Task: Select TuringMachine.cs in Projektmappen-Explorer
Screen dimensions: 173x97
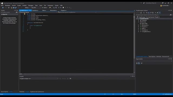Action: 146,32
